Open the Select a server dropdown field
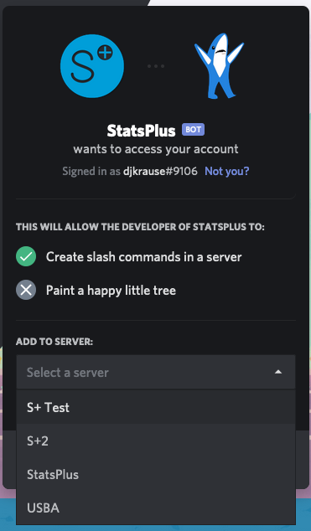Viewport: 311px width, 531px height. [x=156, y=372]
